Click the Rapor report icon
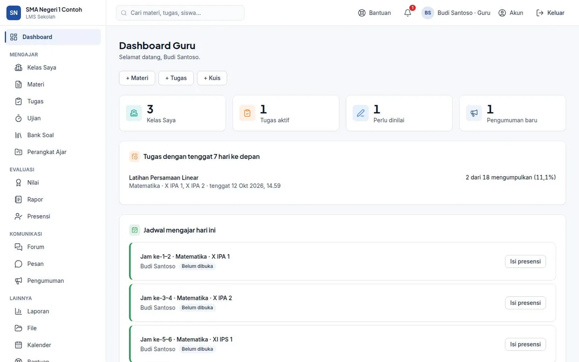 (x=18, y=199)
